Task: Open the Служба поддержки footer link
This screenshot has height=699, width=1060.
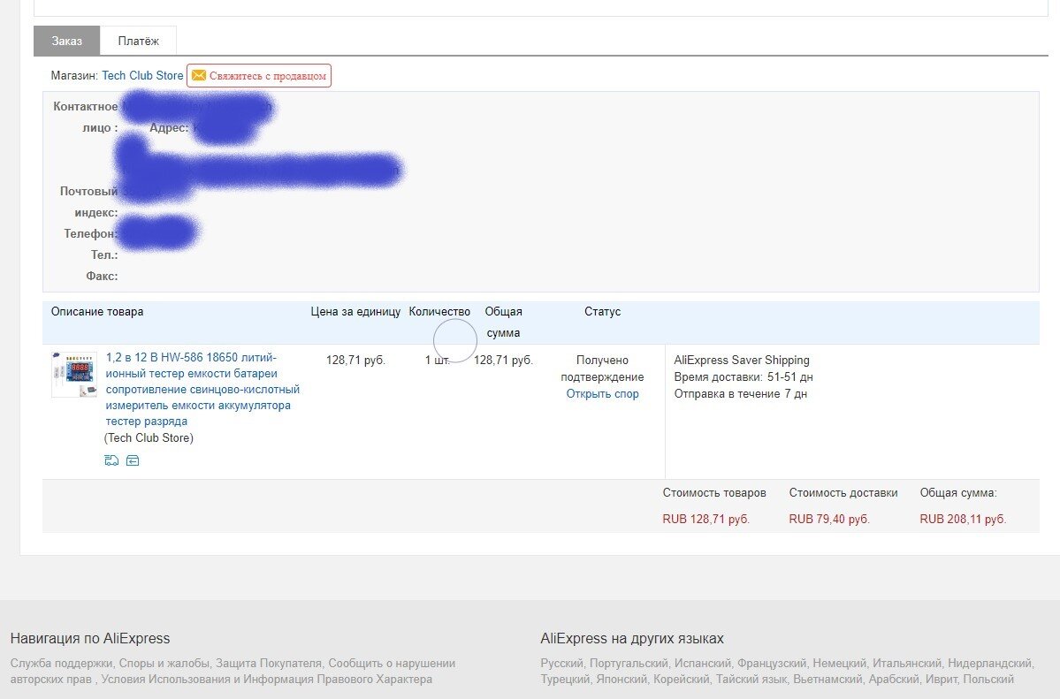Action: point(63,663)
